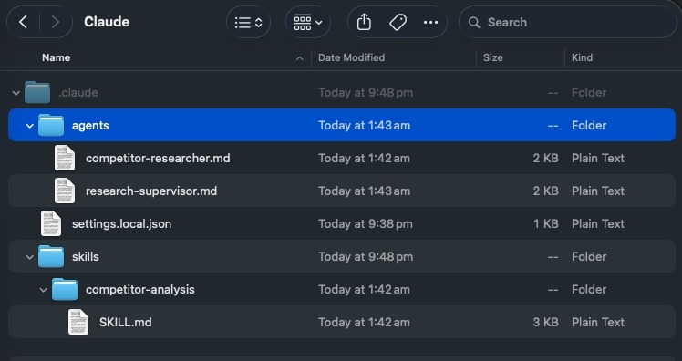The height and width of the screenshot is (361, 682).
Task: Click the magnifying glass search icon
Action: tap(474, 23)
